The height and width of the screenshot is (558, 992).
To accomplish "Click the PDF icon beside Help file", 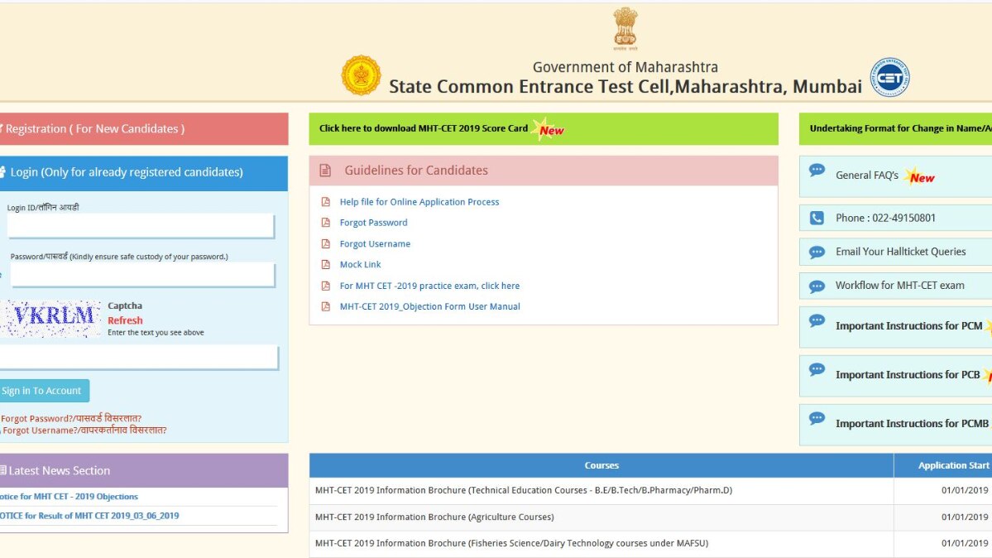I will [325, 202].
